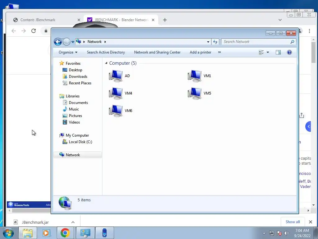Open the Explorer help icon
The image size is (318, 239).
click(x=289, y=52)
